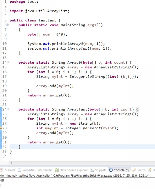Viewport: 155px width, 189px height.
Task: Click new String(b) on line 27
Action: tap(84, 123)
